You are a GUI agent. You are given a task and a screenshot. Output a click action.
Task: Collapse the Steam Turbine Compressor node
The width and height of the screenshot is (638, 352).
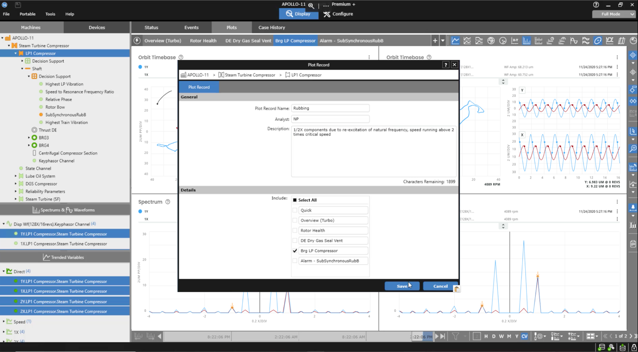(x=9, y=46)
